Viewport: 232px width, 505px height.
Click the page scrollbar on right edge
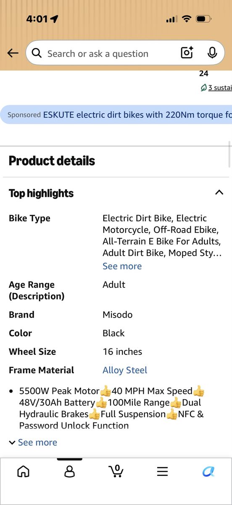click(229, 154)
